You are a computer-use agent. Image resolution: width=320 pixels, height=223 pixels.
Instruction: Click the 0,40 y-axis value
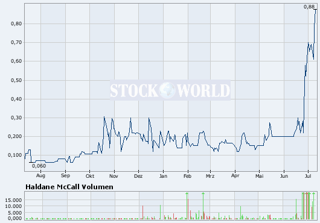(16, 99)
